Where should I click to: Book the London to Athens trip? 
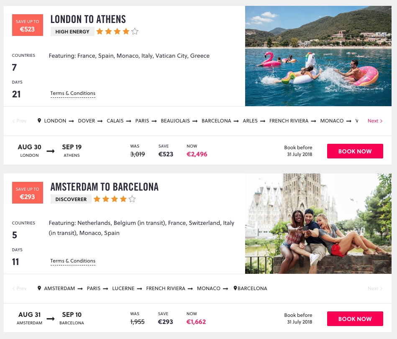pyautogui.click(x=355, y=151)
